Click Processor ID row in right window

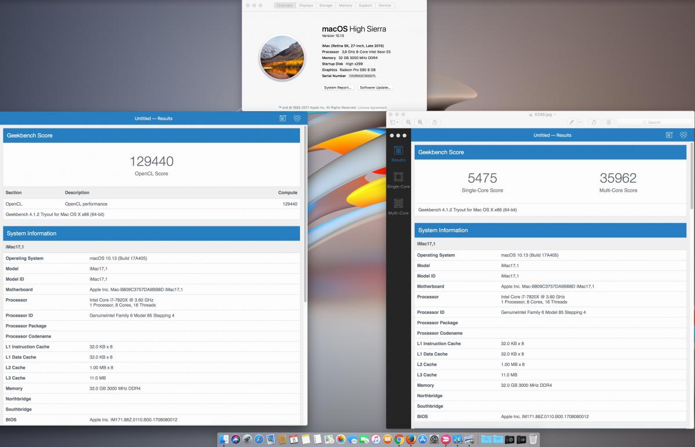point(551,312)
